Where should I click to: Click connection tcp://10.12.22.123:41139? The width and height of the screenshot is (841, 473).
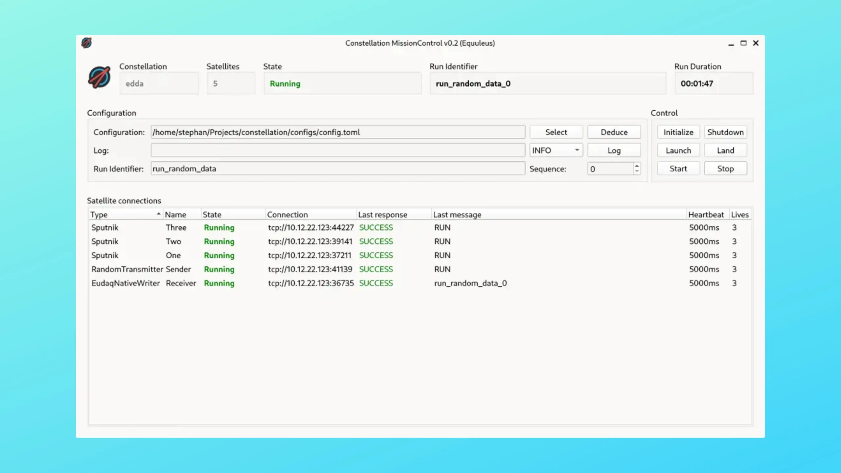310,269
